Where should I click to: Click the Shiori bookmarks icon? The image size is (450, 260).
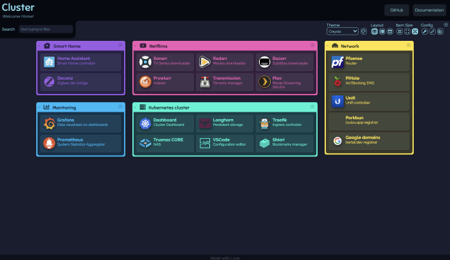(x=265, y=143)
